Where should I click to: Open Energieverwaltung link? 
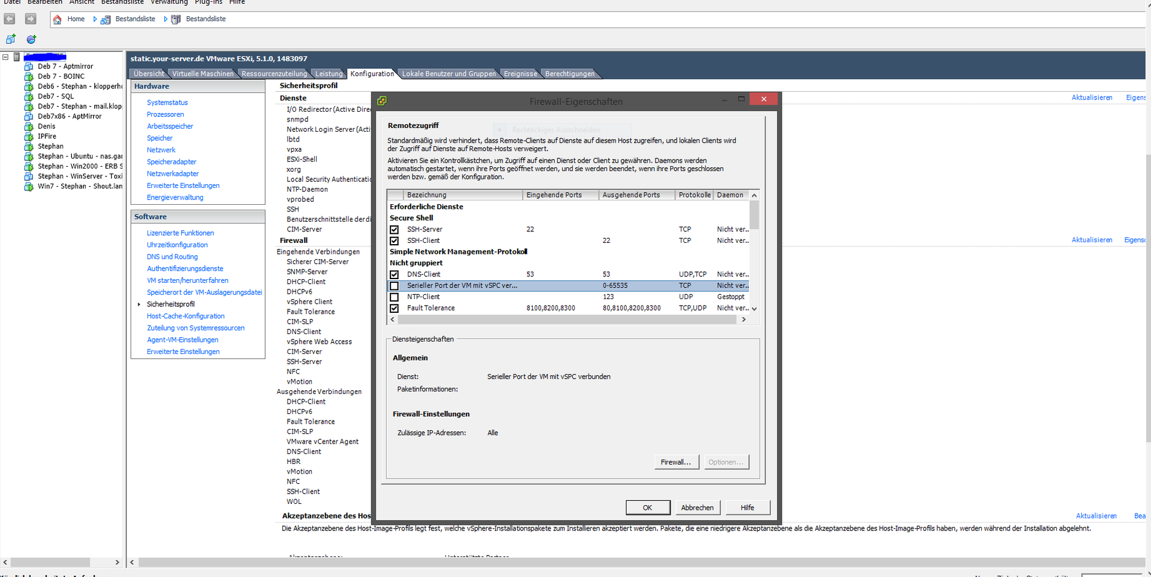(175, 198)
